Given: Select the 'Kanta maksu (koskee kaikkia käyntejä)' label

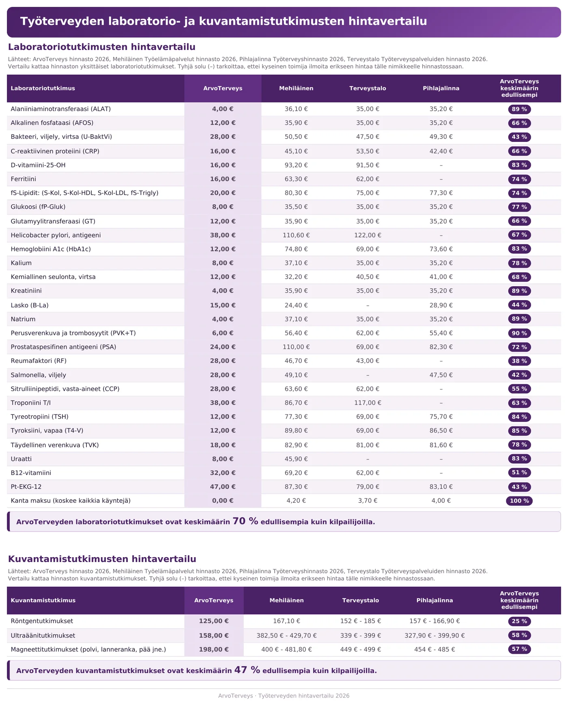Looking at the screenshot, I should point(71,501).
